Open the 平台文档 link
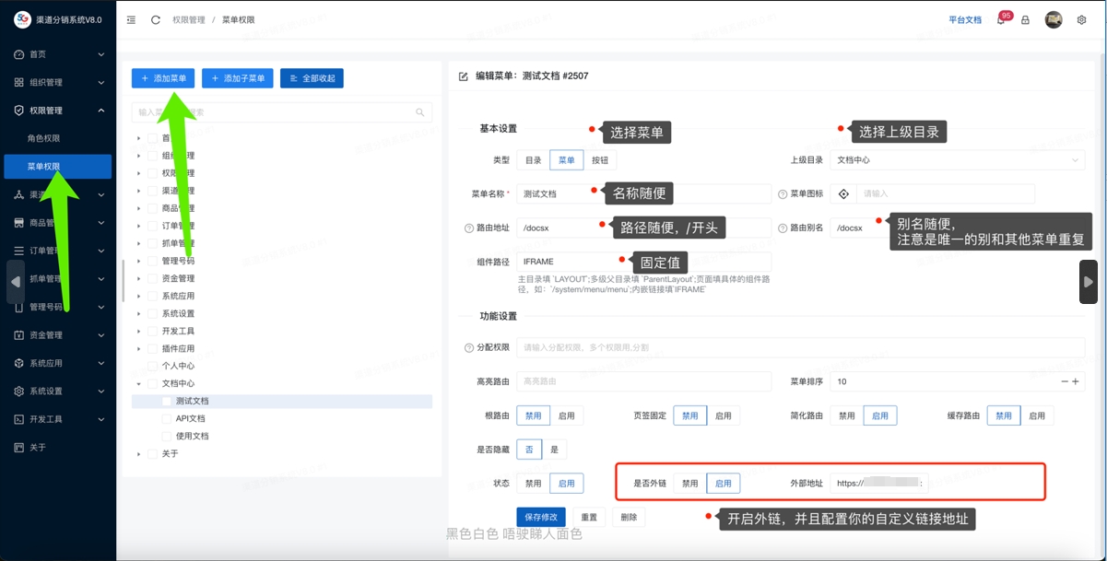The height and width of the screenshot is (561, 1107). (x=965, y=19)
